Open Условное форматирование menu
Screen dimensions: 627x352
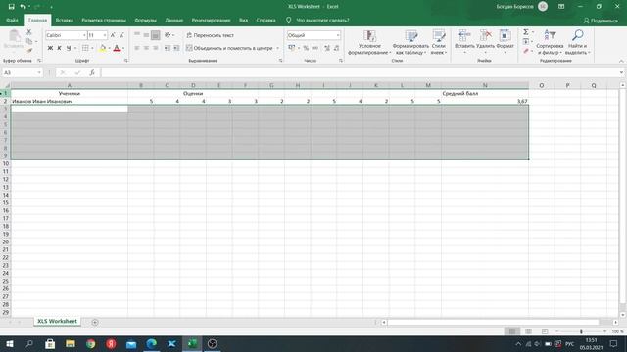point(369,42)
